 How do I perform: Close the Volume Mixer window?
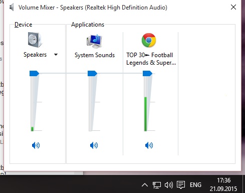tap(233, 7)
